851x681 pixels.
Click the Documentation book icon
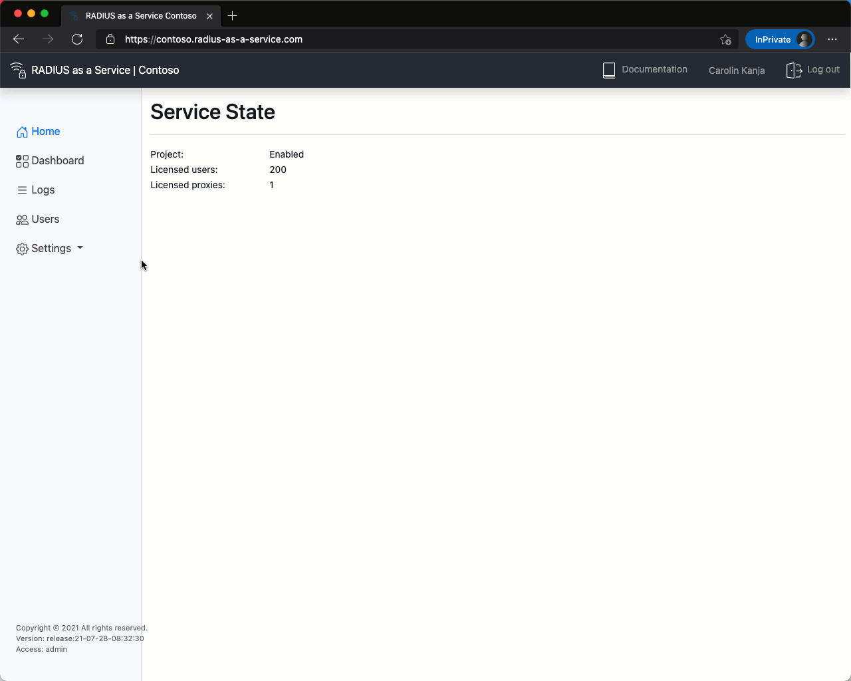(608, 69)
